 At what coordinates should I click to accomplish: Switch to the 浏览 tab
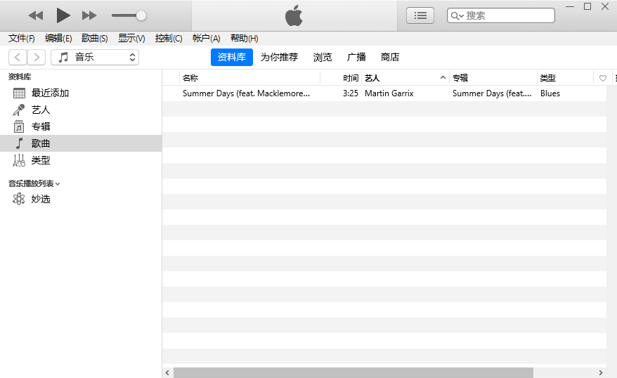click(323, 57)
